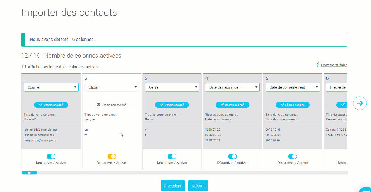The height and width of the screenshot is (192, 371).
Task: Click the right arrow to show more columns
Action: tap(359, 103)
